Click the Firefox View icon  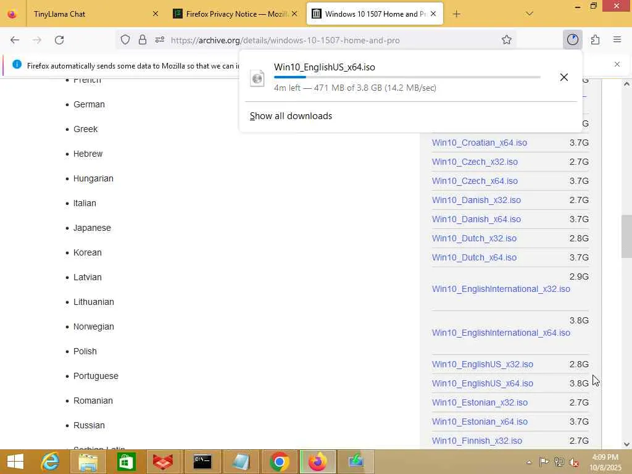coord(12,14)
